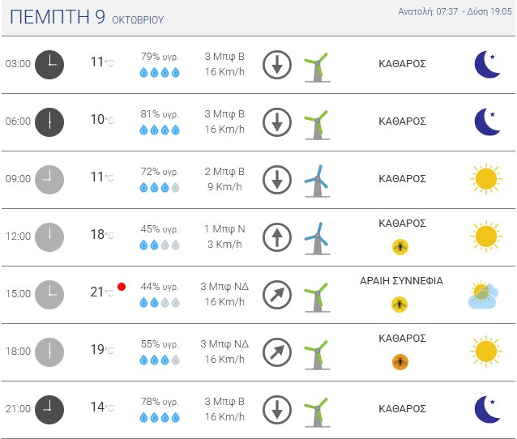Click the windmill icon at 21:00
The width and height of the screenshot is (517, 439).
316,410
